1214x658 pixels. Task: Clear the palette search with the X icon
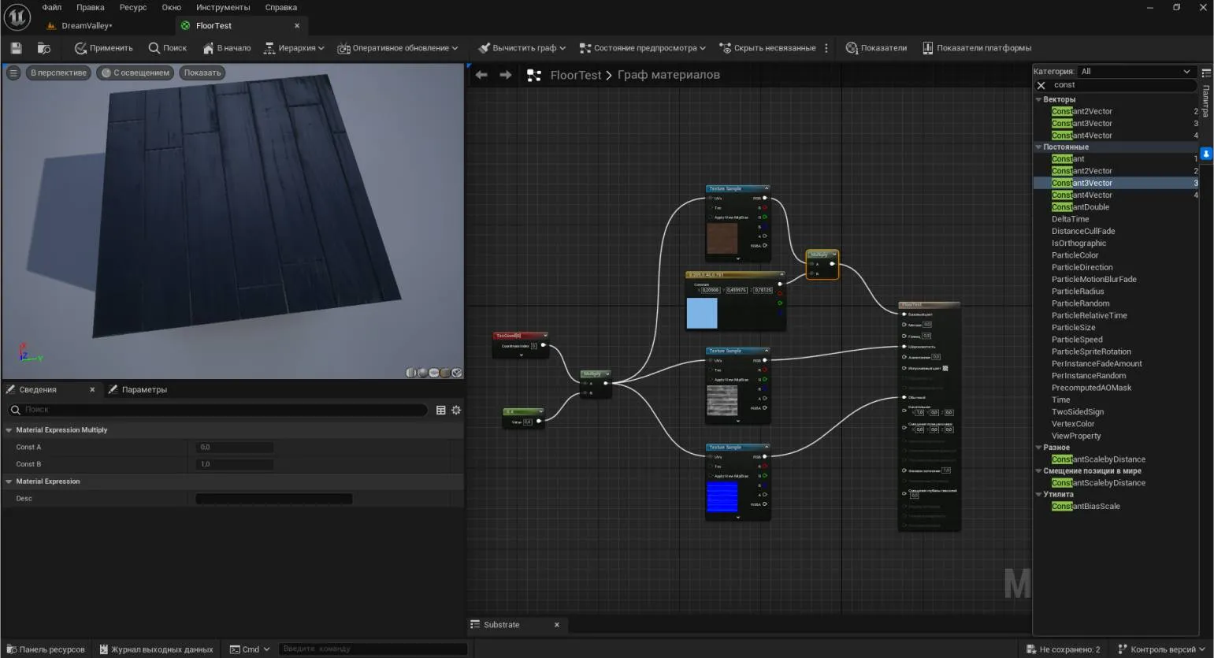point(1041,85)
